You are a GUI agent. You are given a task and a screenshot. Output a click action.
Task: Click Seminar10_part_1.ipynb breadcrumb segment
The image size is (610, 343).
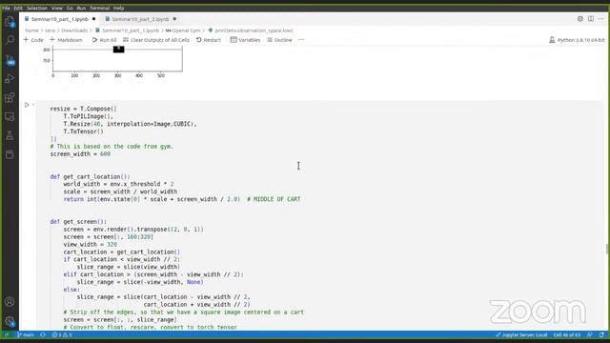click(127, 30)
